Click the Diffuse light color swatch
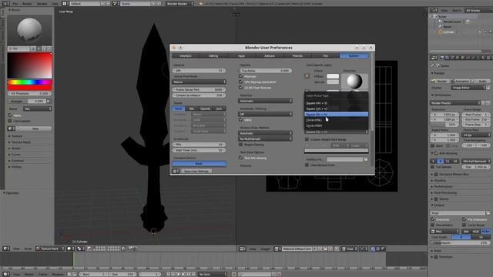 click(333, 76)
